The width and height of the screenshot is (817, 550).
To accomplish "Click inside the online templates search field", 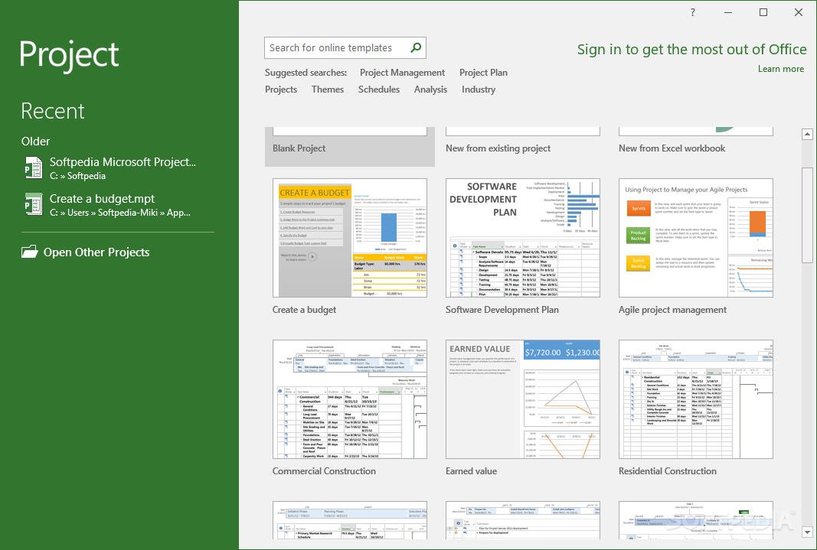I will pos(337,47).
